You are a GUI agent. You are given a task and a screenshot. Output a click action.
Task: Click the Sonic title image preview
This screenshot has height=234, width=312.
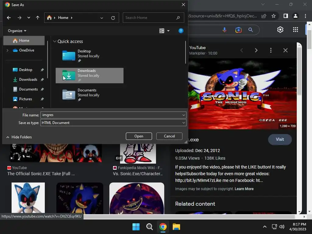(x=242, y=94)
